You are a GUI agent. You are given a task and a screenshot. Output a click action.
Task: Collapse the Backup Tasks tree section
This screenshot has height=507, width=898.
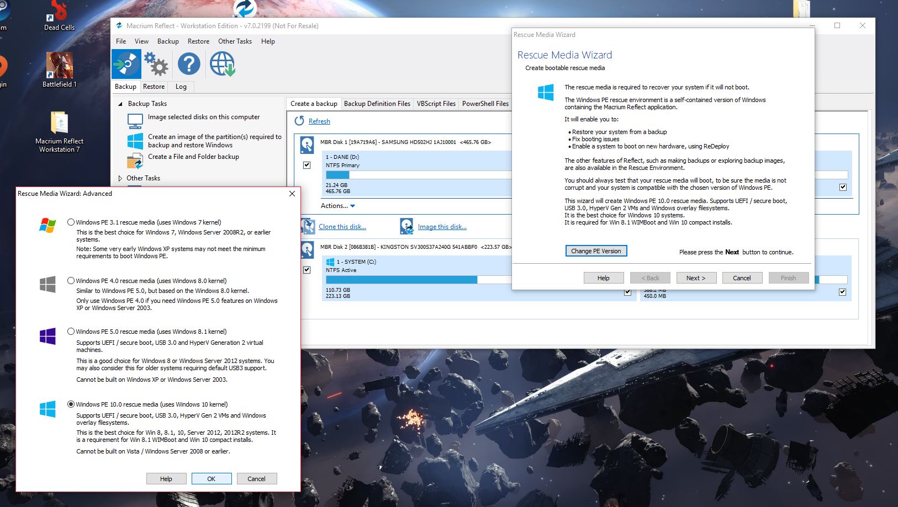tap(120, 104)
